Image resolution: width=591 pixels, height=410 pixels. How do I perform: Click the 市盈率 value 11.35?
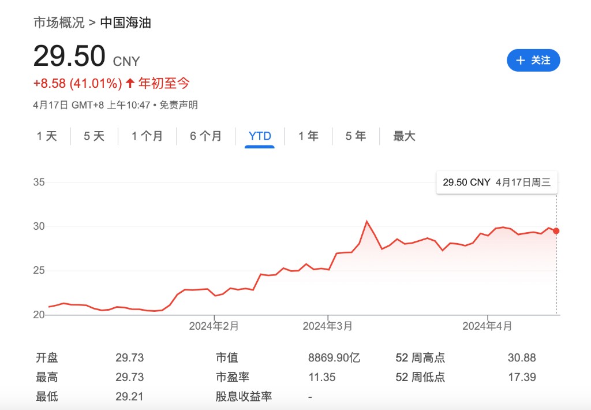coord(322,377)
